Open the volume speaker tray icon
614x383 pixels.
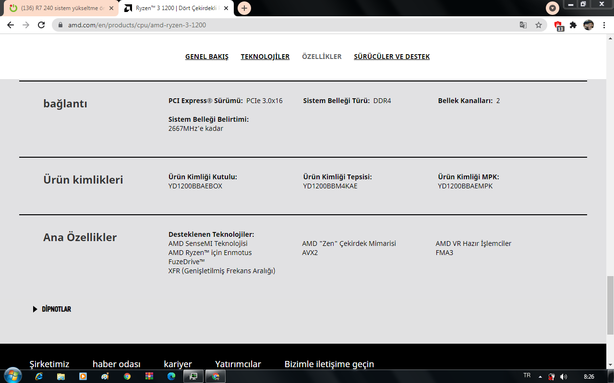pos(563,376)
